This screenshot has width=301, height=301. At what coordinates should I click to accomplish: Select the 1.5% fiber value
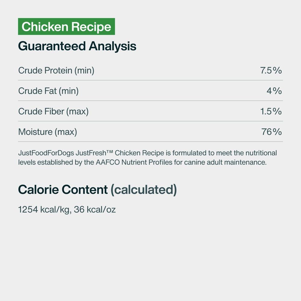271,111
